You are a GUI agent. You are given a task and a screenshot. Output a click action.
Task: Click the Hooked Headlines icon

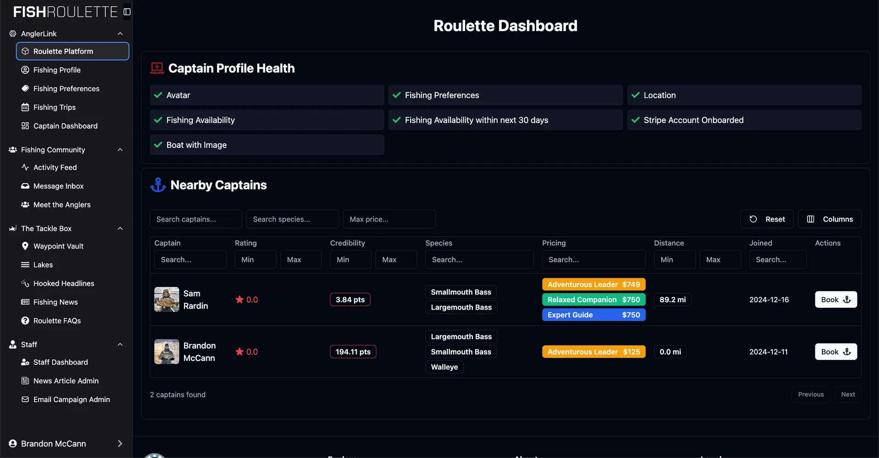[25, 284]
